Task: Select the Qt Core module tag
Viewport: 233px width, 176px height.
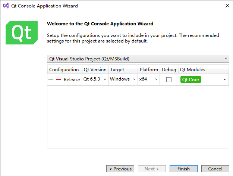Action: pyautogui.click(x=191, y=79)
